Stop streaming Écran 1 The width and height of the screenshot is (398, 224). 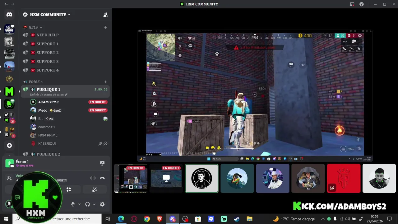tap(102, 163)
